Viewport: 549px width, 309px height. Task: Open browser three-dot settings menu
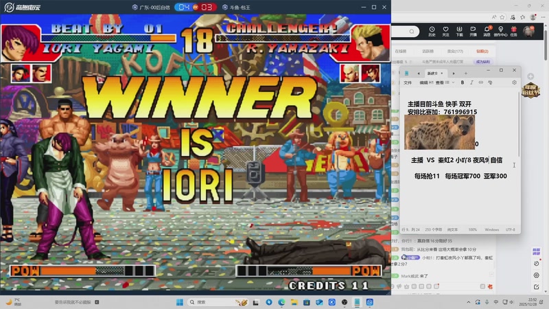pos(543,16)
